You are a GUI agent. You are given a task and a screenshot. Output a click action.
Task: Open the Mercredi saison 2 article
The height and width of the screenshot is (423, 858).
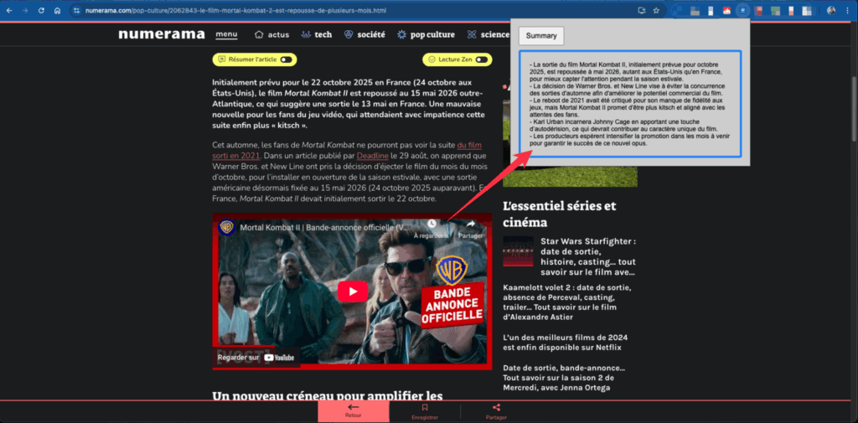[564, 378]
